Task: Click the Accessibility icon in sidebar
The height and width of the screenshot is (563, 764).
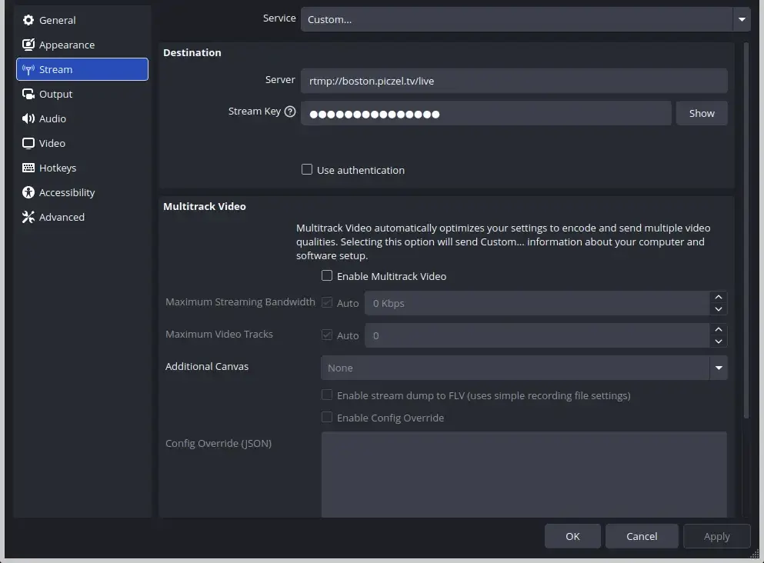Action: click(x=28, y=192)
